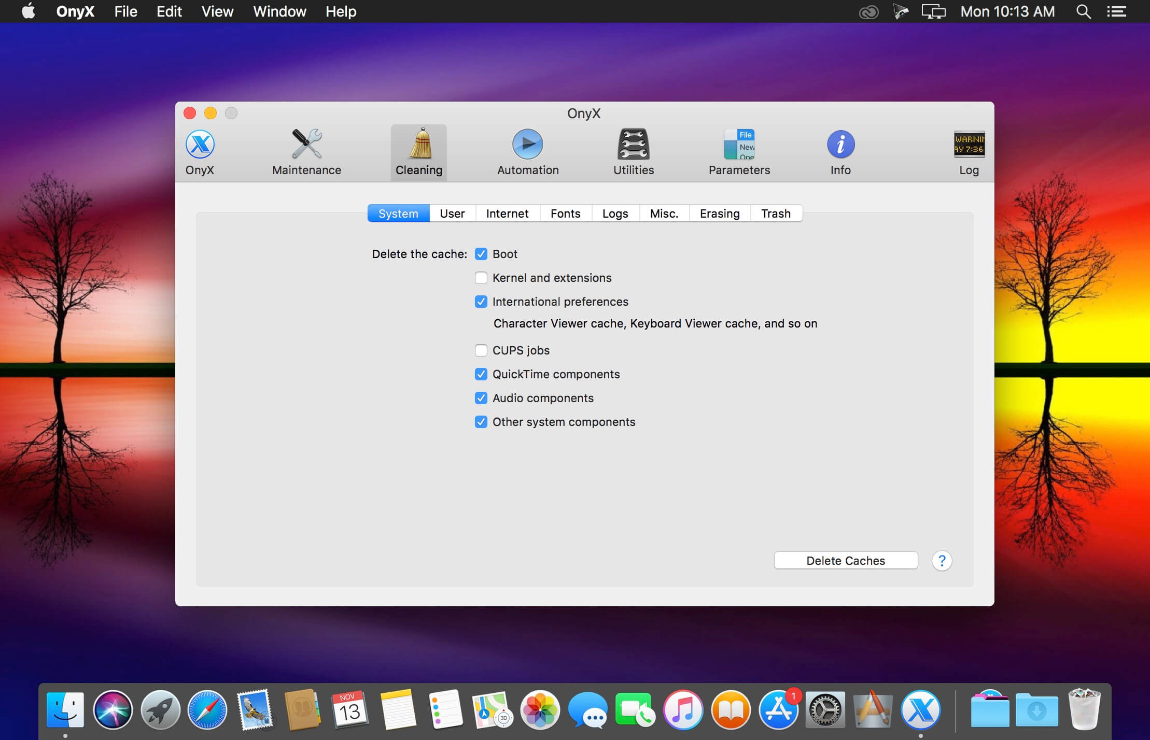This screenshot has width=1150, height=740.
Task: Uncheck Audio components checkbox
Action: (x=481, y=398)
